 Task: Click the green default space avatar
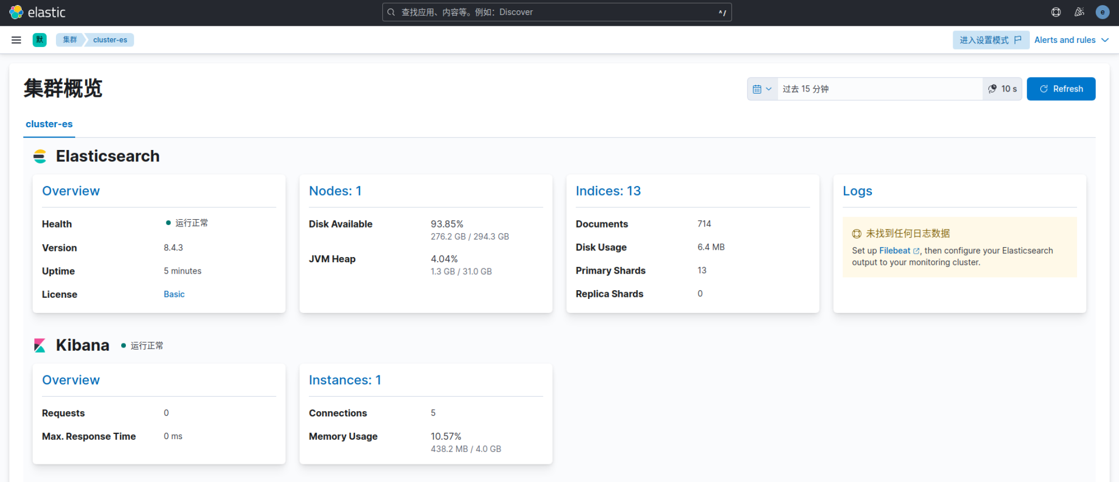(39, 40)
